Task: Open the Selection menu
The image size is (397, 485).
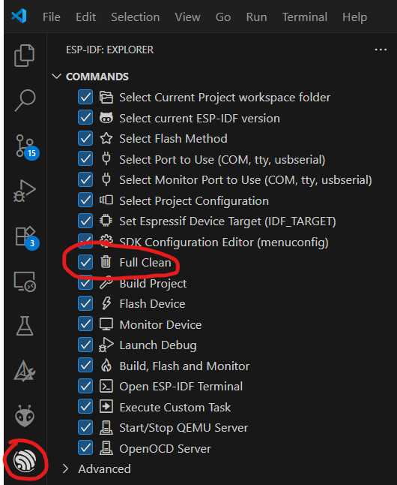Action: point(136,17)
